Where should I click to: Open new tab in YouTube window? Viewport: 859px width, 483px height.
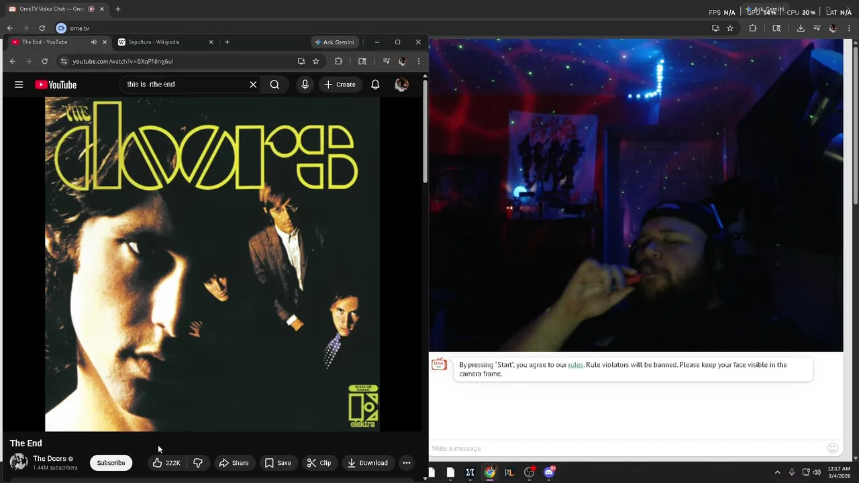227,42
